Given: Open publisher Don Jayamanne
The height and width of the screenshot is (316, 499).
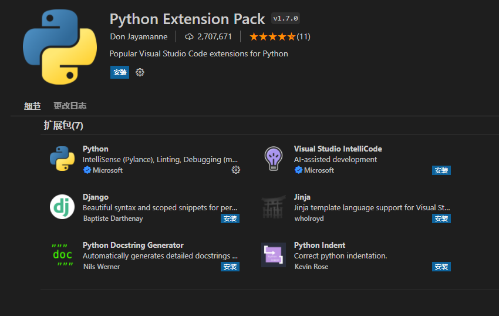Looking at the screenshot, I should point(139,36).
